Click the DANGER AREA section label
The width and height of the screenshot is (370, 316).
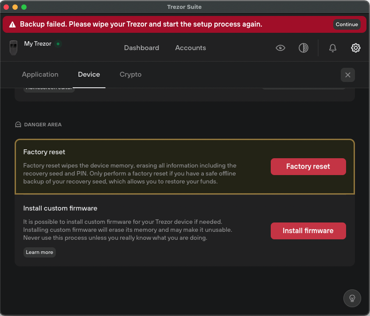click(43, 125)
